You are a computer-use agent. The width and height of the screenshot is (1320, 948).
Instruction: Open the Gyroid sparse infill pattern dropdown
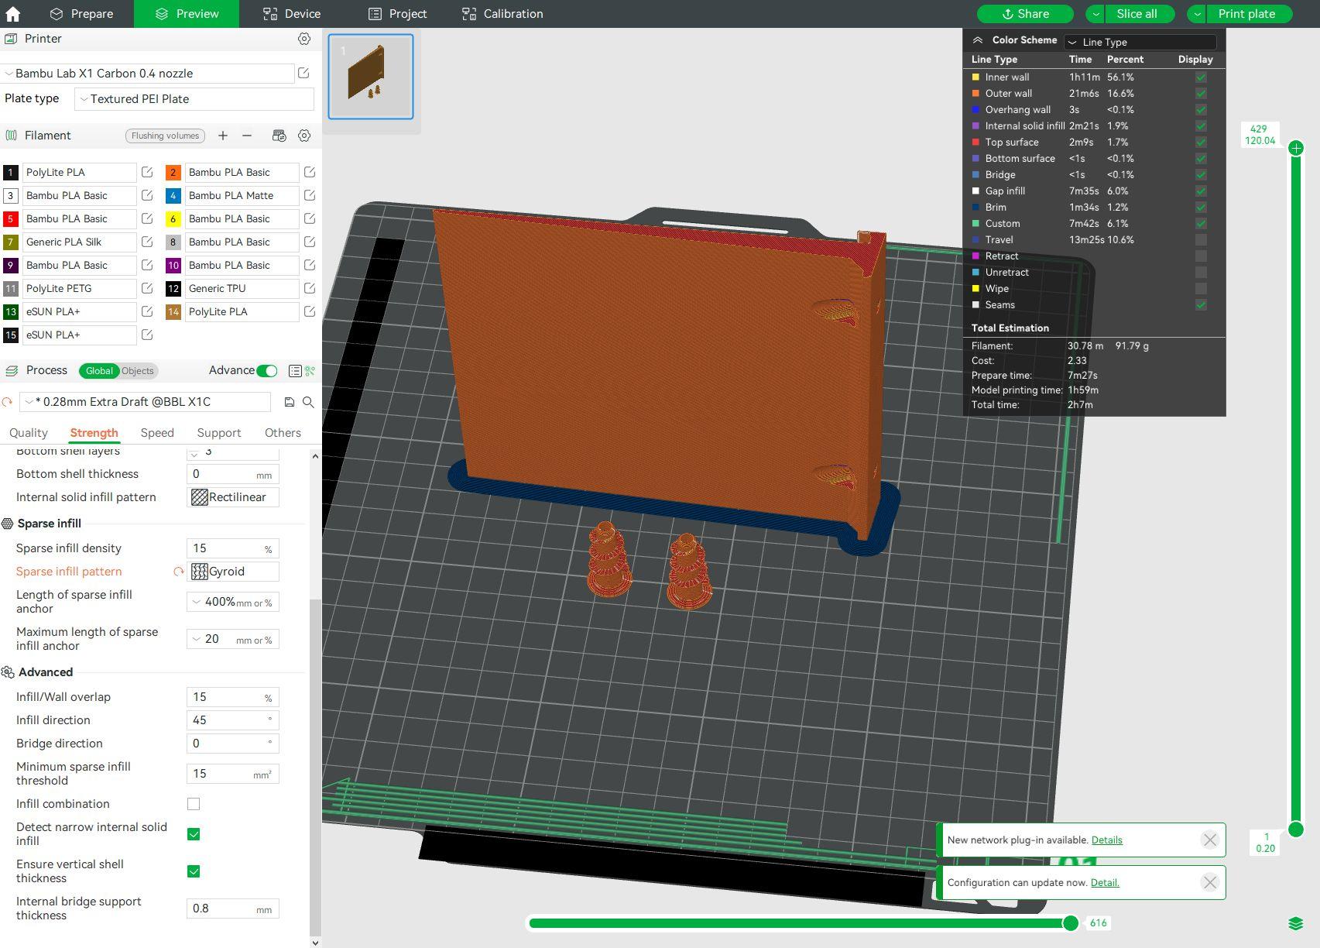232,571
